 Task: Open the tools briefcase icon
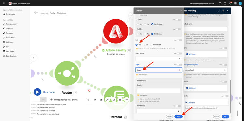click(120, 100)
